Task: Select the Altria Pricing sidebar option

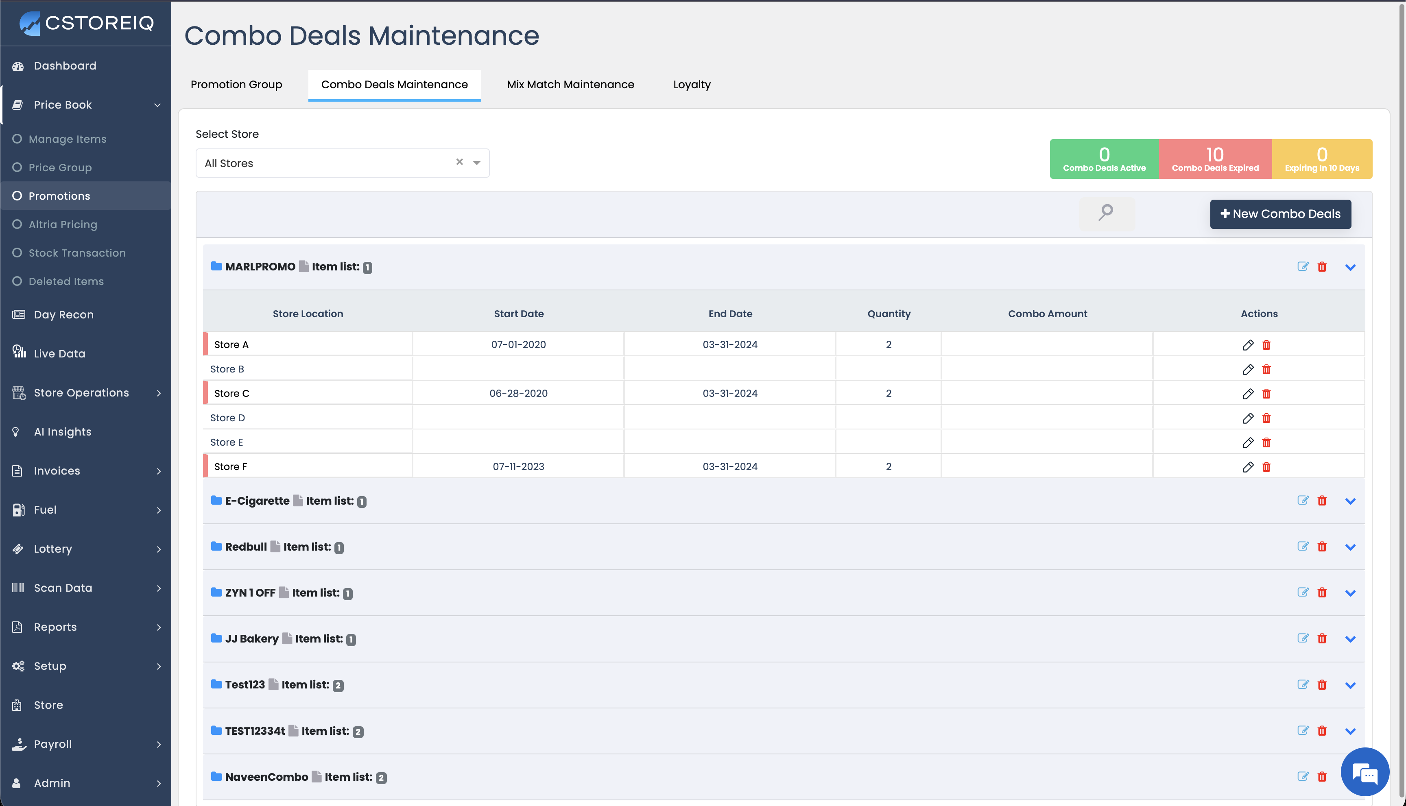Action: (63, 224)
